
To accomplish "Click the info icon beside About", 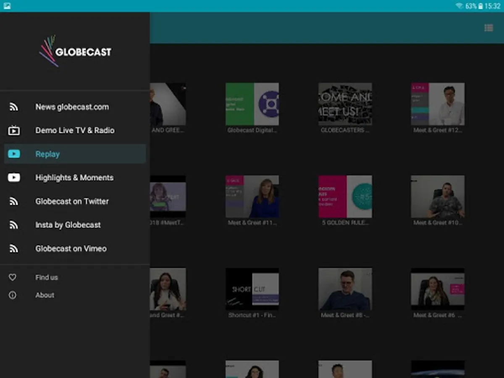I will pos(13,295).
